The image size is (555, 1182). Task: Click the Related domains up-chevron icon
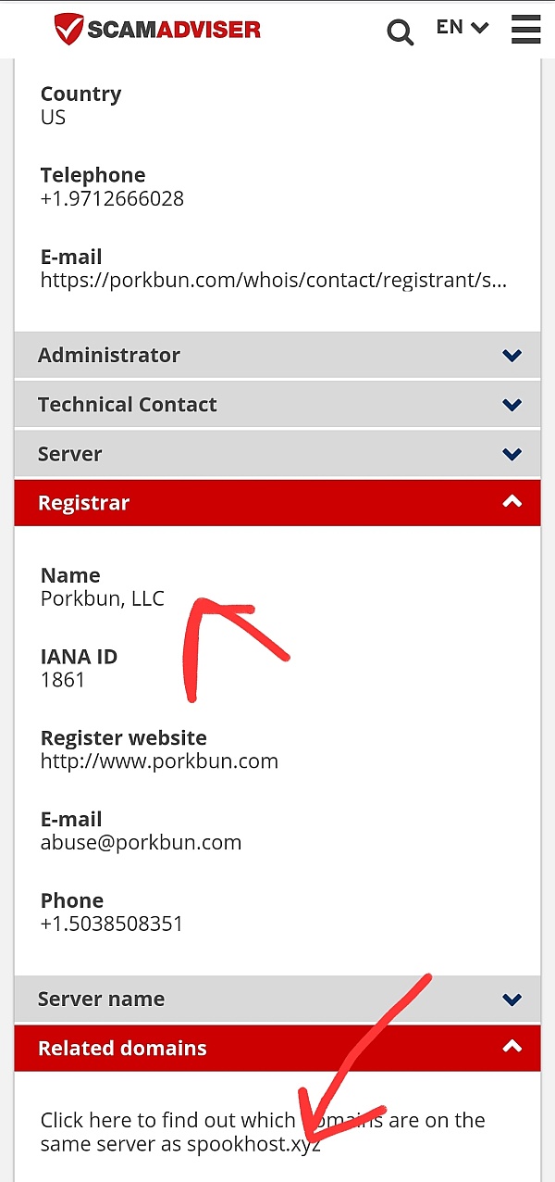click(512, 1048)
